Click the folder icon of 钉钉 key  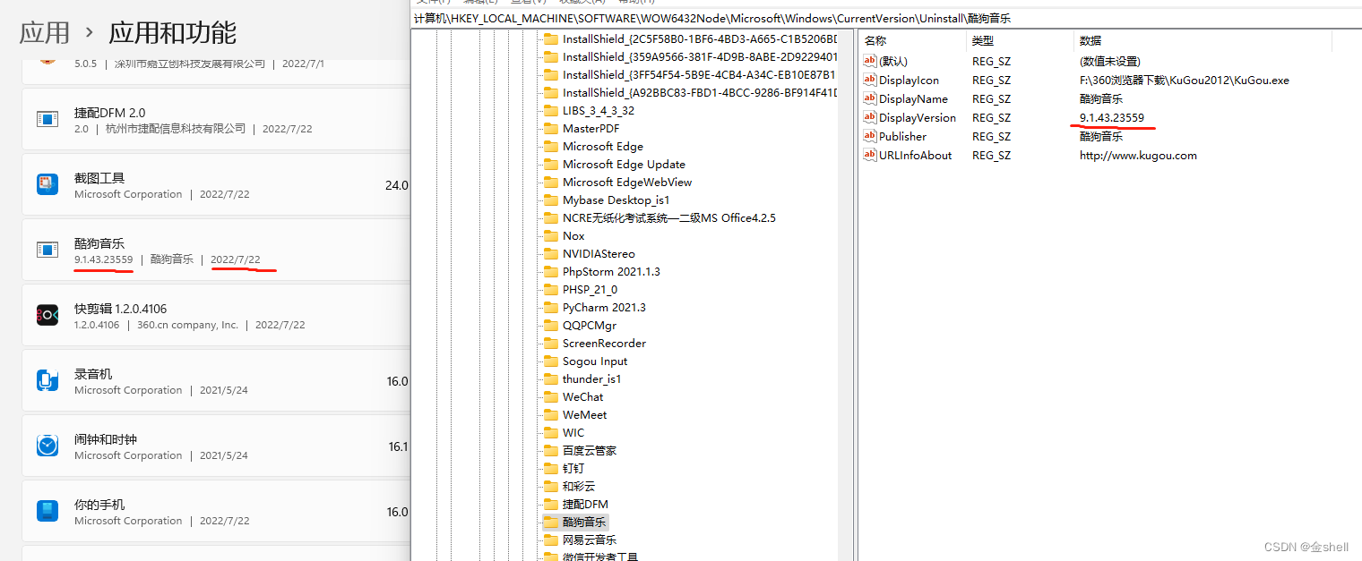pyautogui.click(x=551, y=469)
